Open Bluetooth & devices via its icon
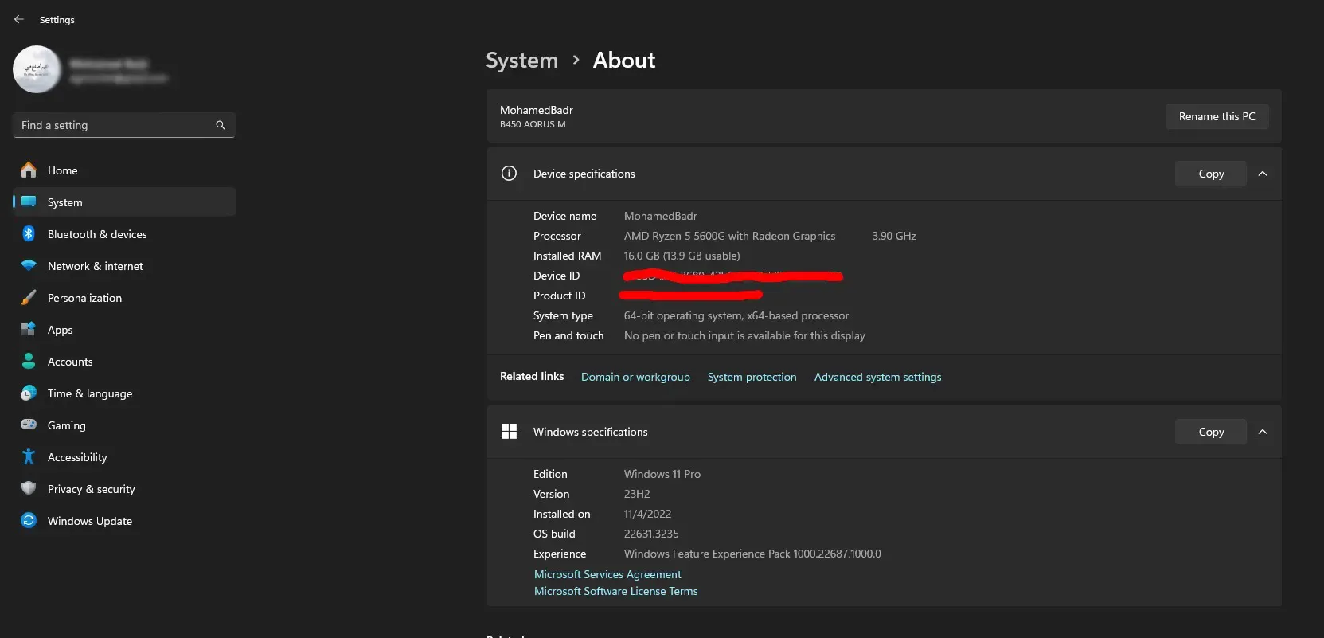Screen dimensions: 1324x638 coord(29,233)
